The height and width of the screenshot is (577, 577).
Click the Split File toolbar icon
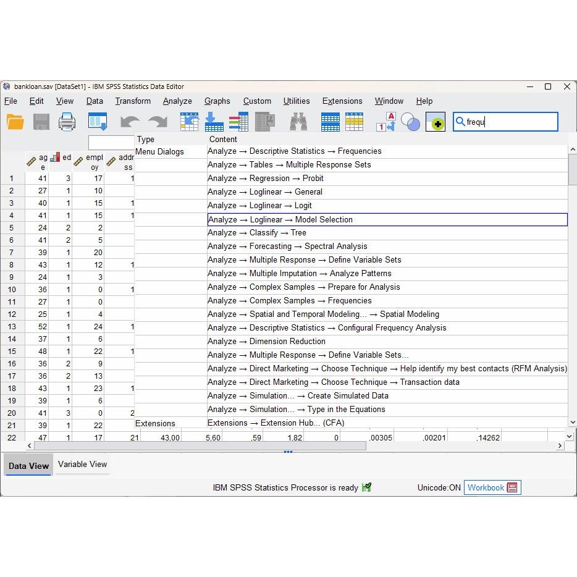click(x=330, y=122)
